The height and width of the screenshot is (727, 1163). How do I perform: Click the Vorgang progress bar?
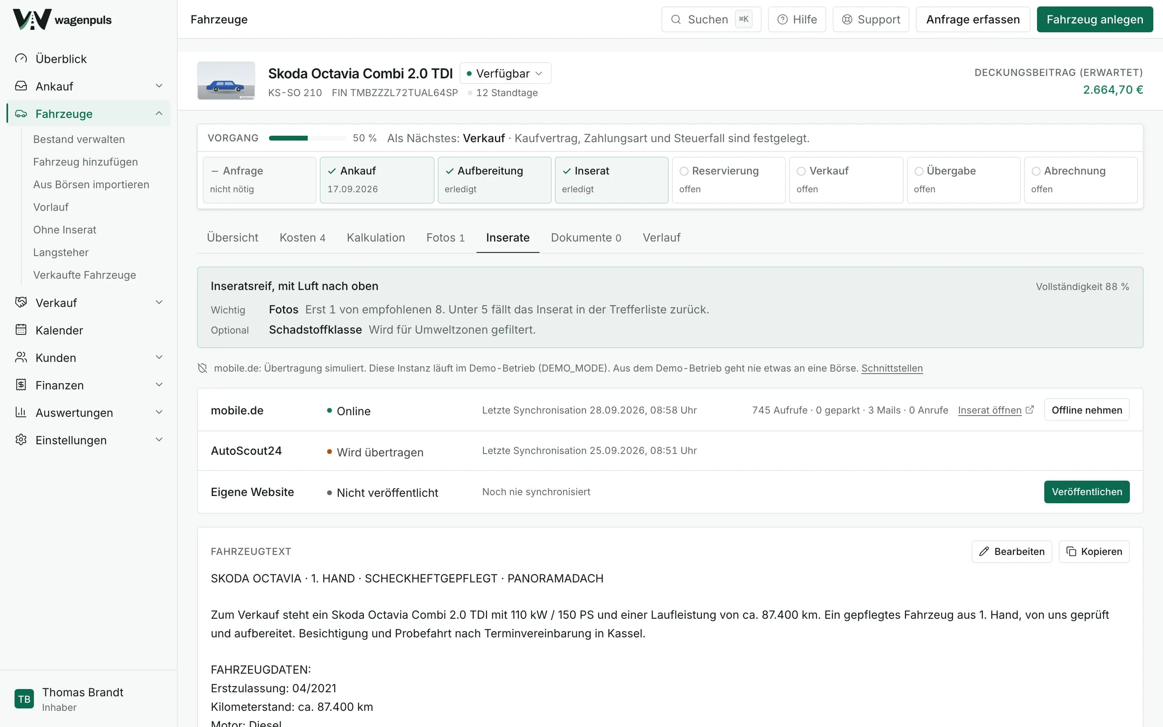[308, 138]
